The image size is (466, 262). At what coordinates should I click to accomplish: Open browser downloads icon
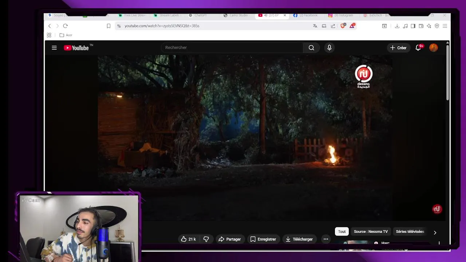pyautogui.click(x=397, y=26)
